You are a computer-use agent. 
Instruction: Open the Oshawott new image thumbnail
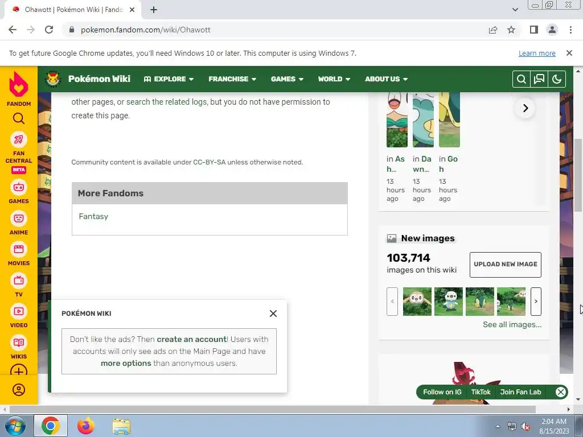pos(449,302)
